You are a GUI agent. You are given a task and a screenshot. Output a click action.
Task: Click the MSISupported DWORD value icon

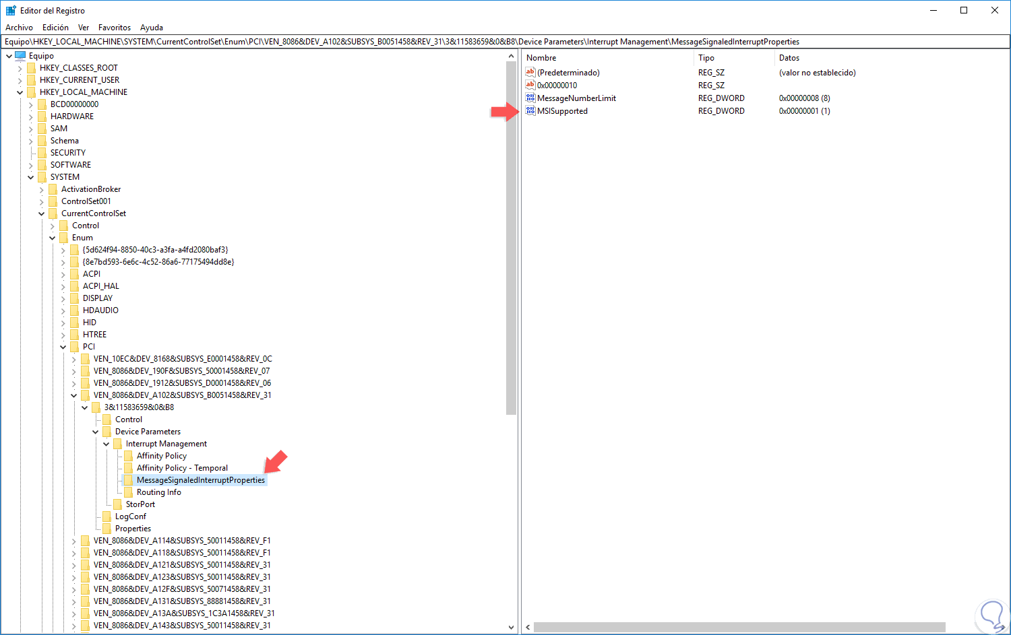click(x=530, y=111)
